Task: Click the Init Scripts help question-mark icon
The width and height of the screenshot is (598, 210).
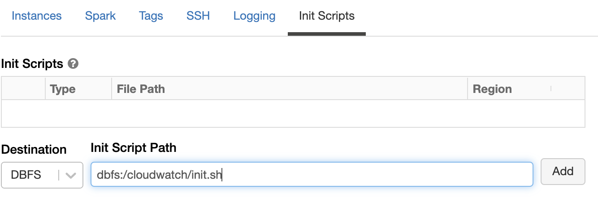Action: (73, 64)
